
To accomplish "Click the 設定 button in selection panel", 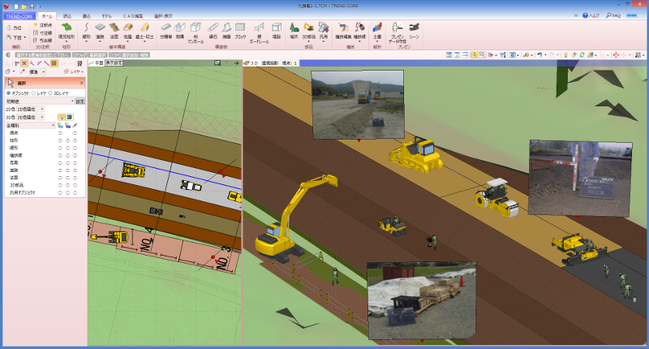I will 80,101.
